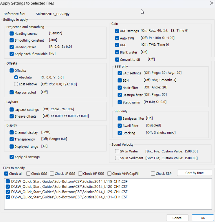Close the Apply Settings dialog
The height and width of the screenshot is (222, 215).
[x=211, y=3]
